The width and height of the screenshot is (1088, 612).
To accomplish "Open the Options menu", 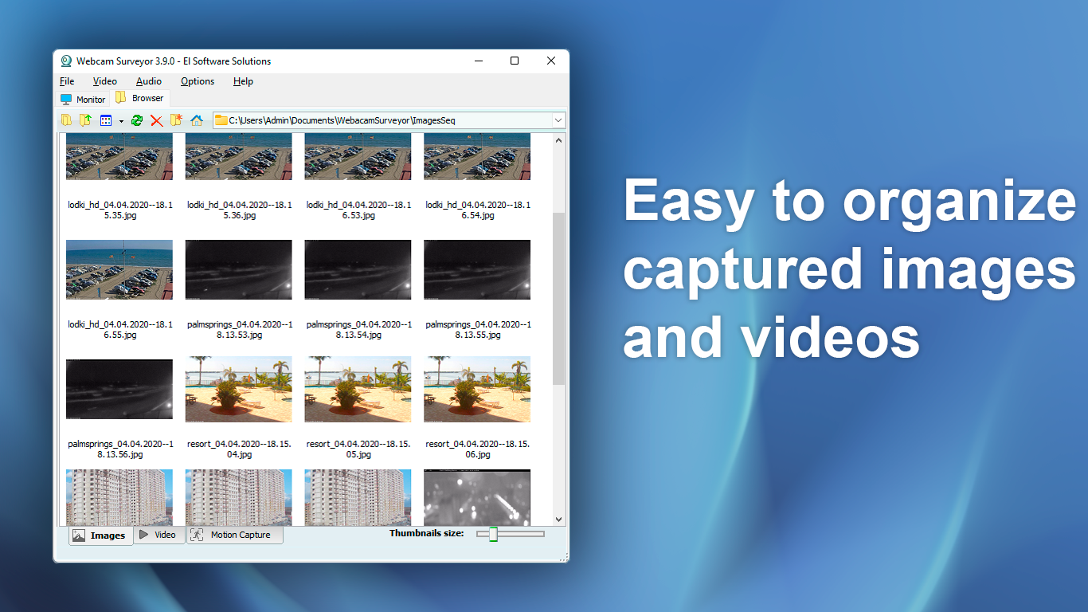I will pos(197,81).
